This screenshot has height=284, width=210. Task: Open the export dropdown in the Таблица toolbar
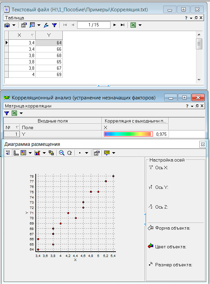pyautogui.click(x=140, y=25)
